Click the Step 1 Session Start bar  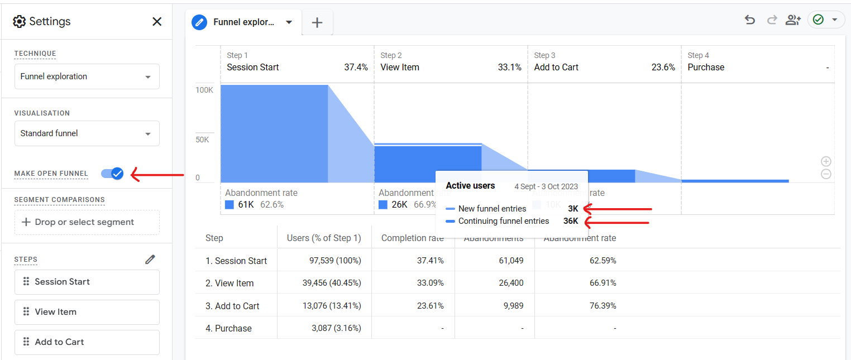[274, 133]
